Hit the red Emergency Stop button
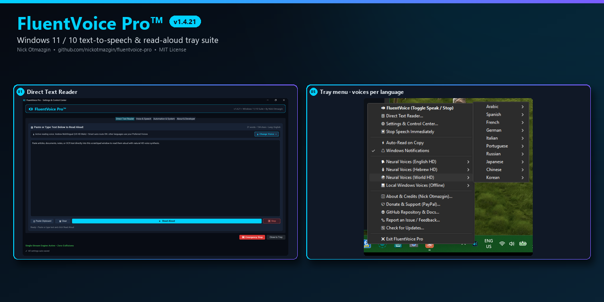 [x=252, y=237]
